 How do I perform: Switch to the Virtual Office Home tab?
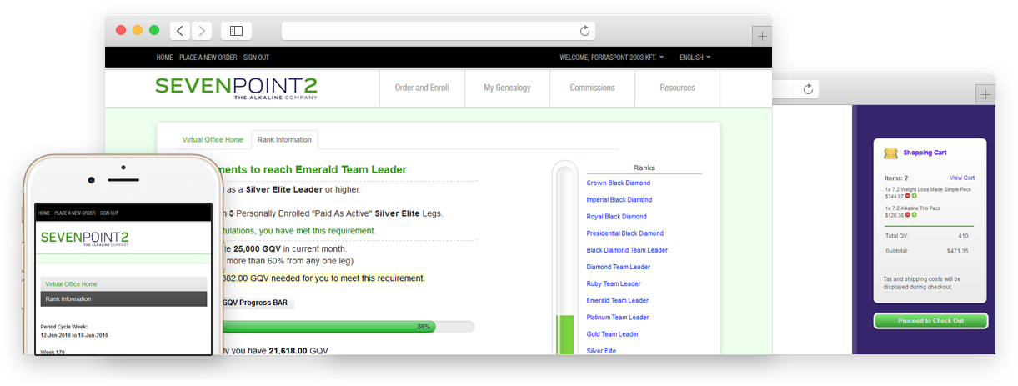coord(213,139)
